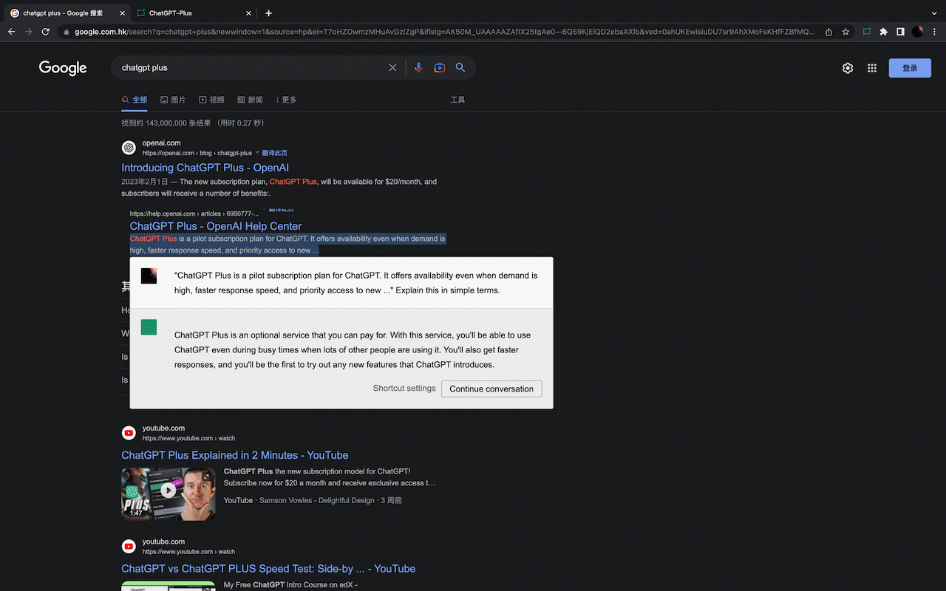Open the share page icon in address bar
946x591 pixels.
828,32
